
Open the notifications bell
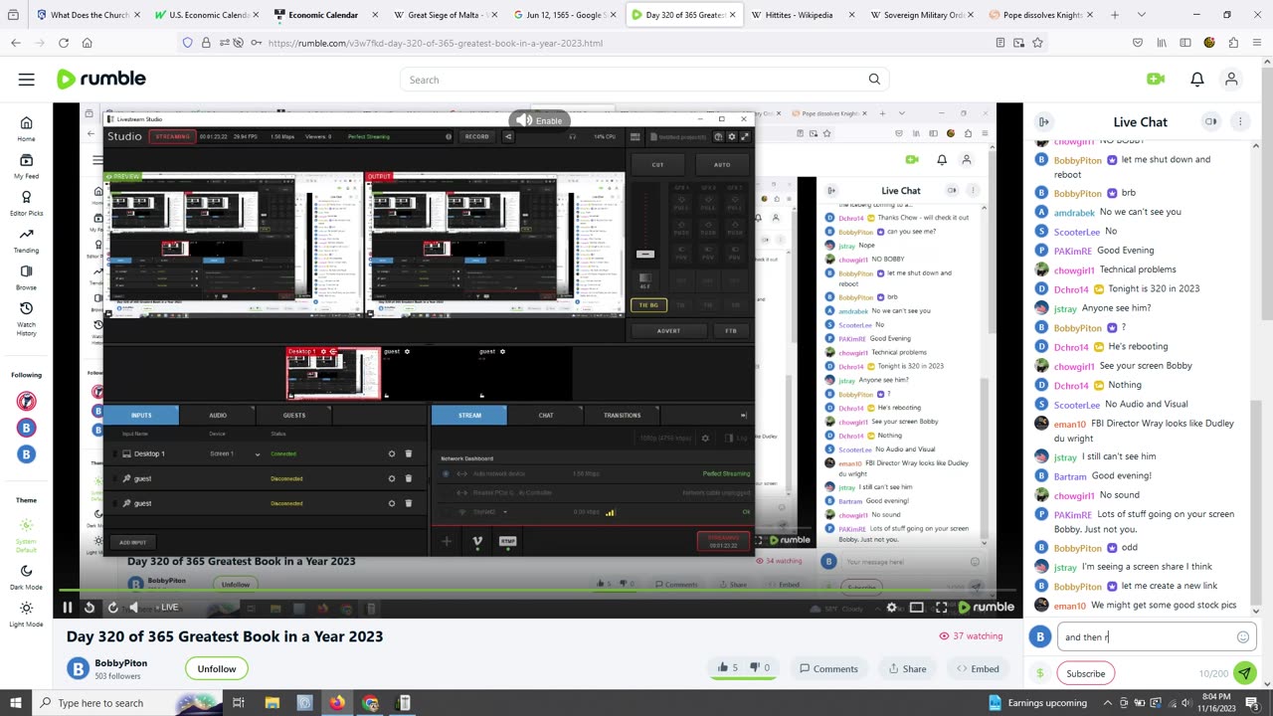pos(1197,80)
